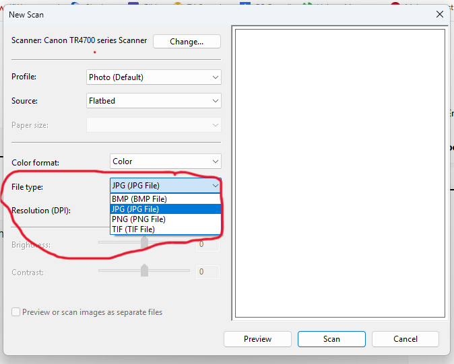Open the Profile dropdown showing Photo (Default)
Image resolution: width=454 pixels, height=364 pixels.
pos(154,77)
